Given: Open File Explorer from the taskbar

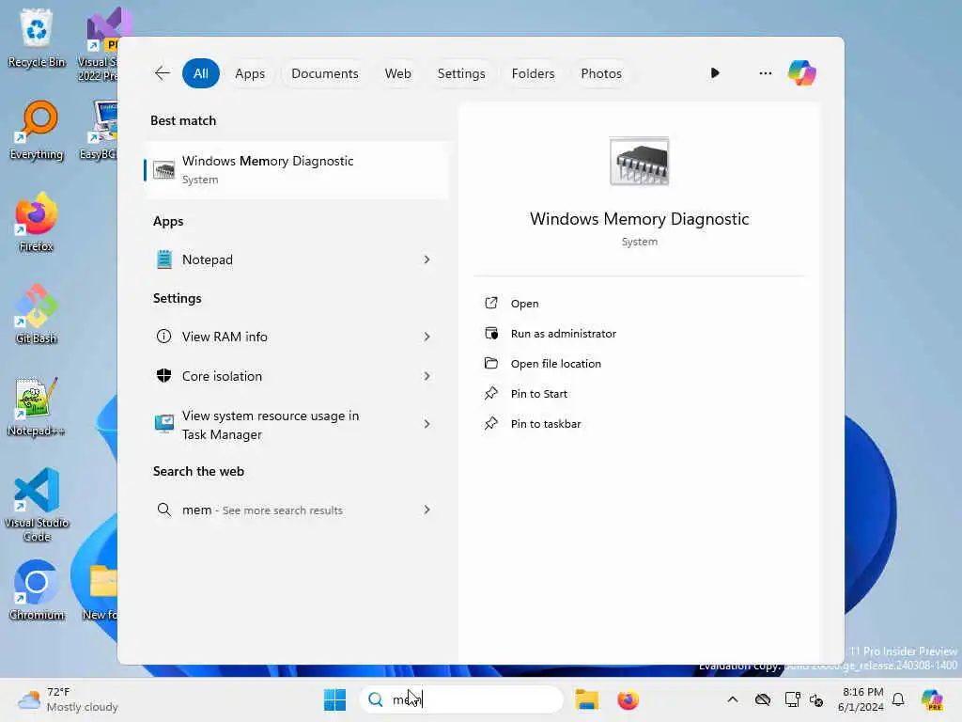Looking at the screenshot, I should tap(586, 699).
